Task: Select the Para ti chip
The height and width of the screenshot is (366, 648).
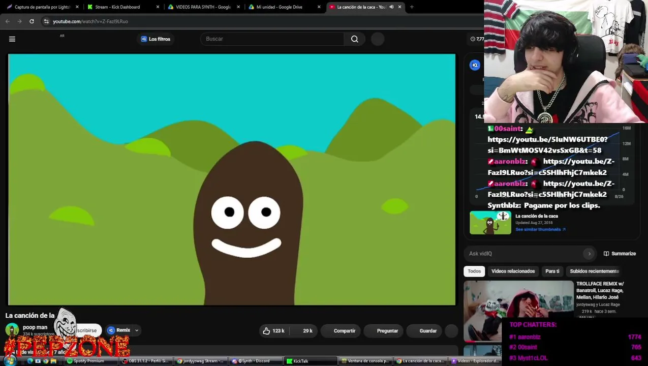Action: (x=552, y=271)
